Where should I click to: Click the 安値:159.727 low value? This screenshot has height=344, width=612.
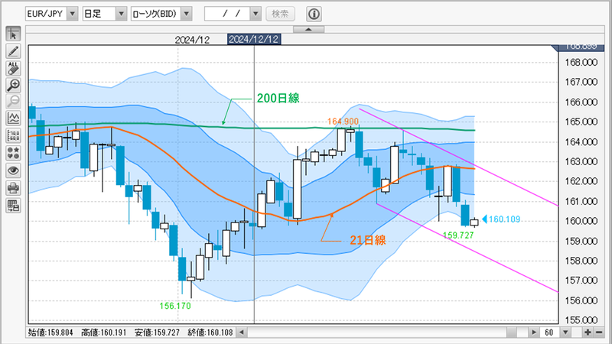tap(157, 333)
